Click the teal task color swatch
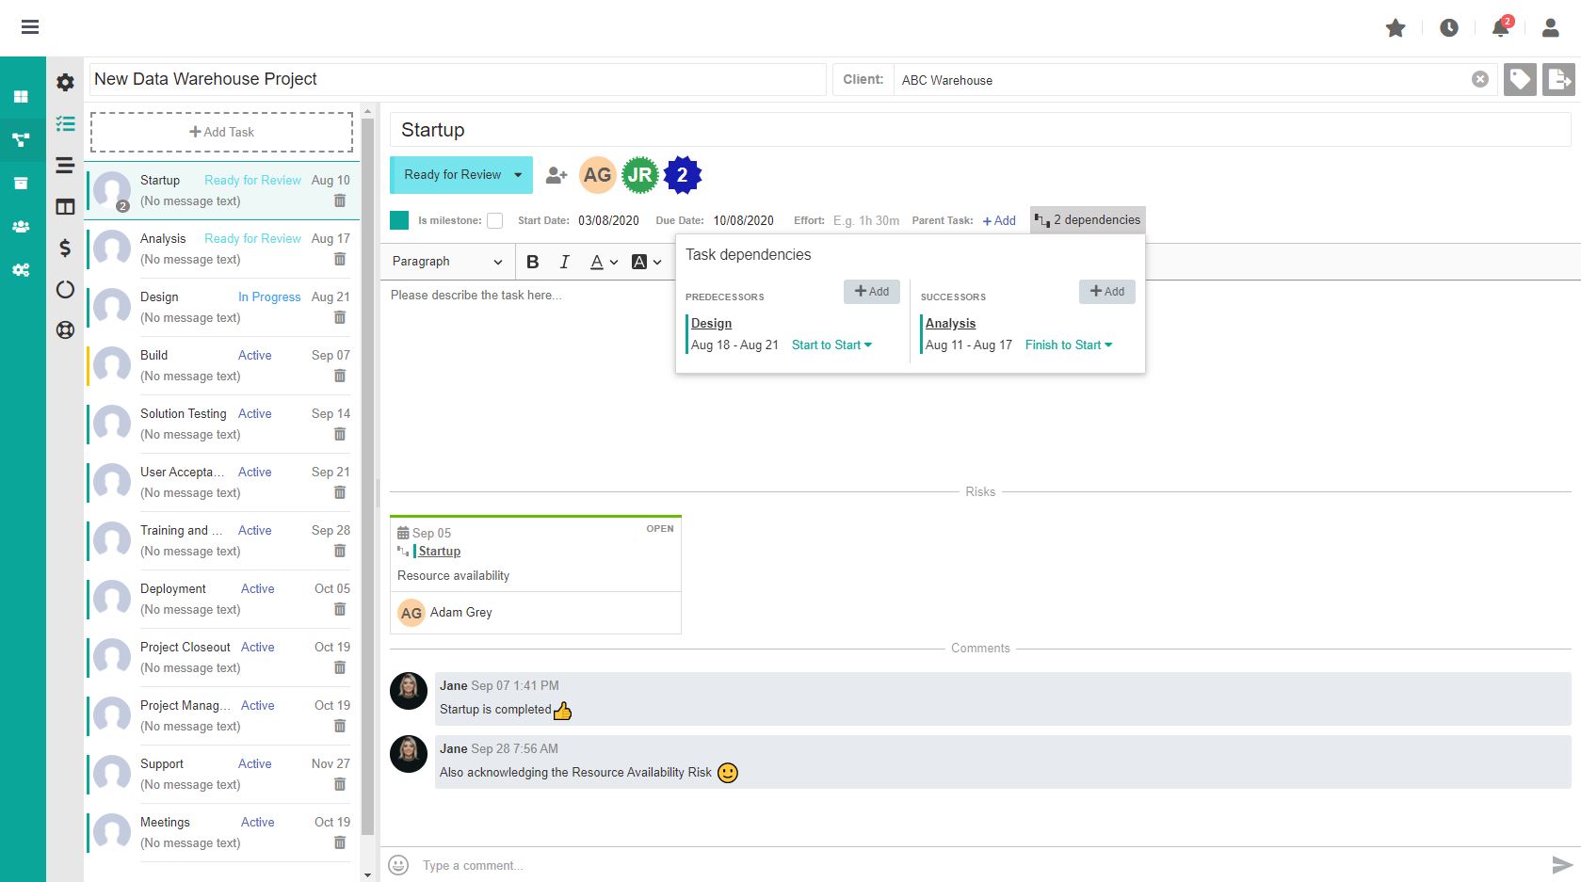The width and height of the screenshot is (1581, 882). click(x=399, y=220)
